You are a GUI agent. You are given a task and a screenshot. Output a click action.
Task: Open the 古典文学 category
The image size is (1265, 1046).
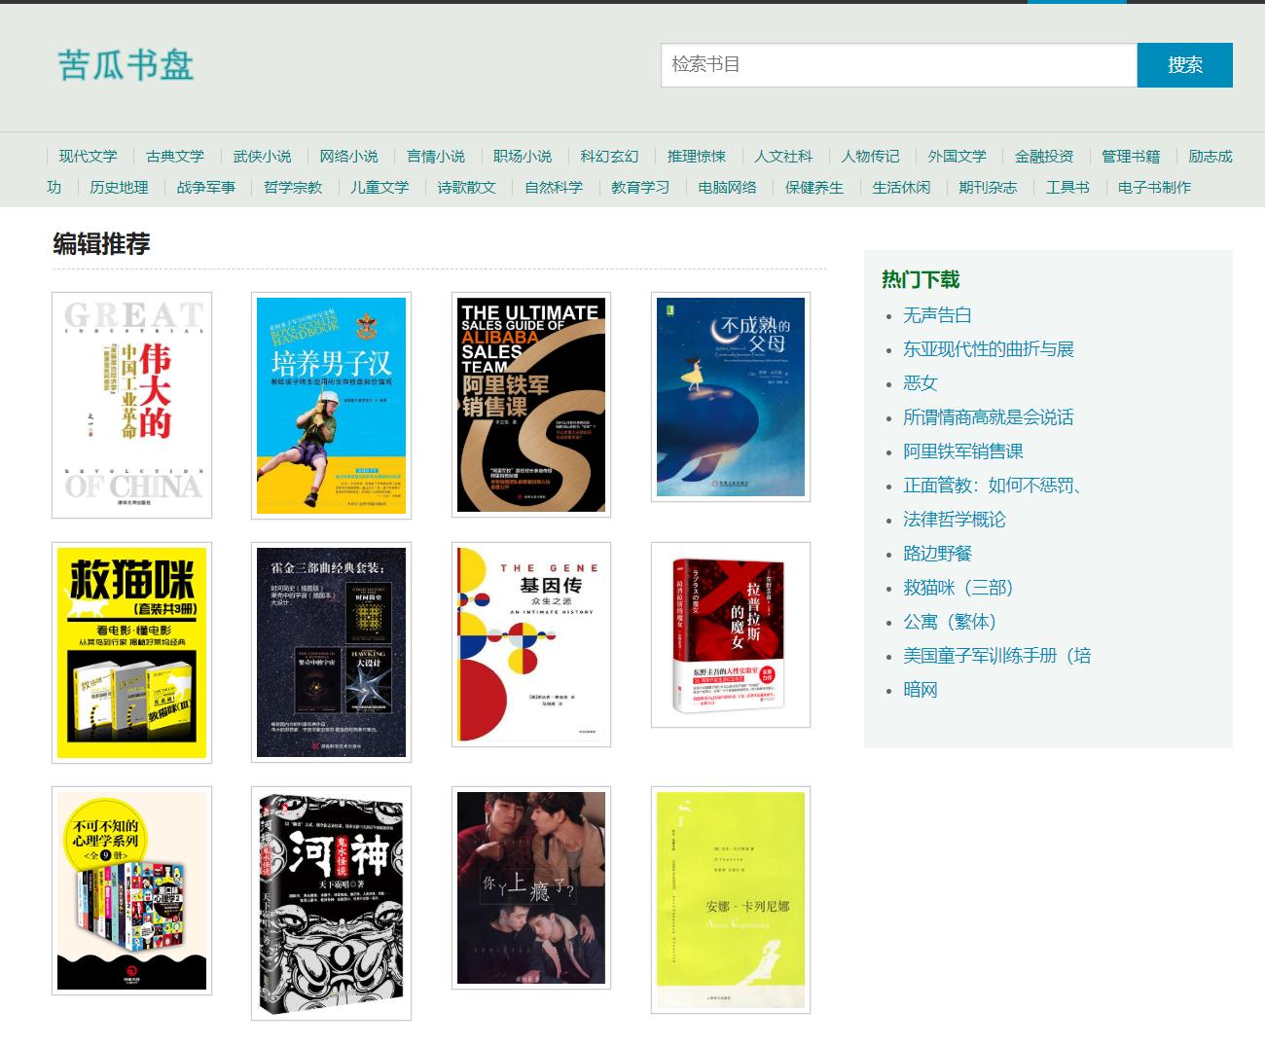175,157
